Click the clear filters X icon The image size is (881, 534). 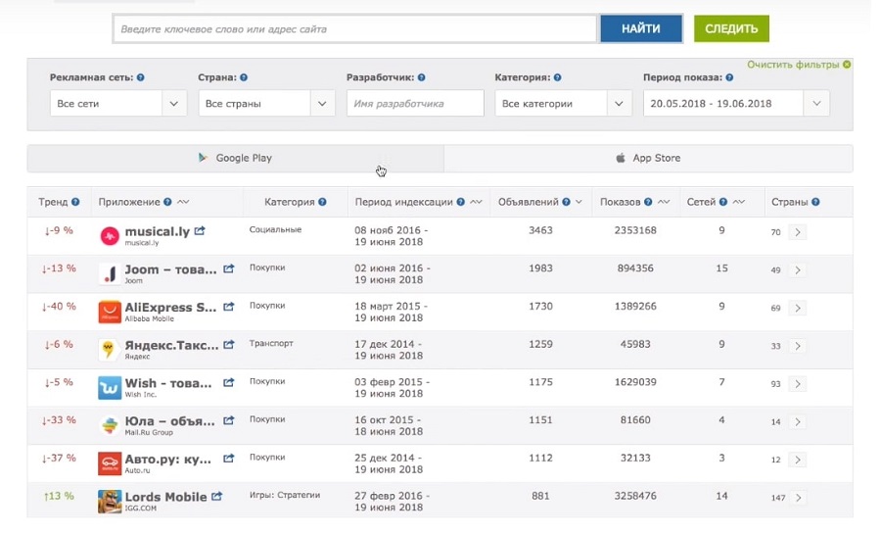pos(847,64)
